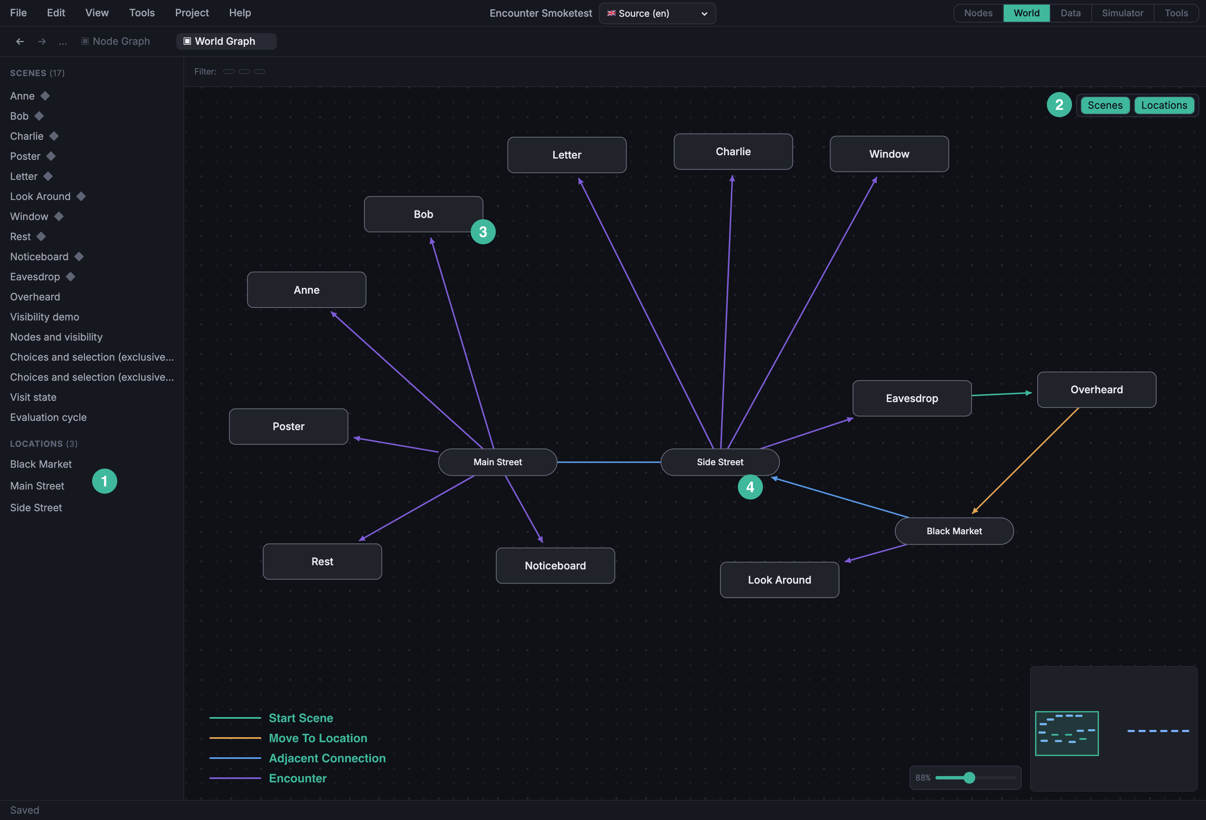This screenshot has width=1206, height=820.
Task: Select the Side Street location node
Action: (x=720, y=462)
